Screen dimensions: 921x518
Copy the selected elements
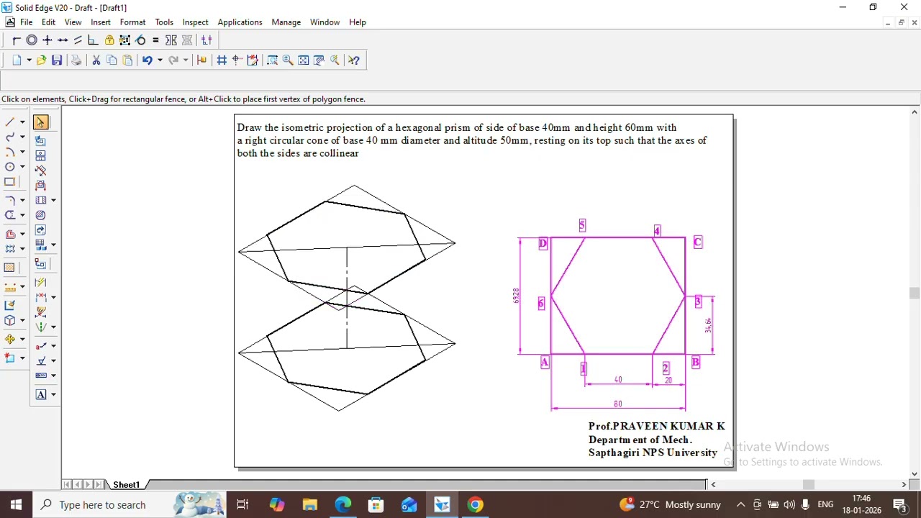(x=112, y=60)
